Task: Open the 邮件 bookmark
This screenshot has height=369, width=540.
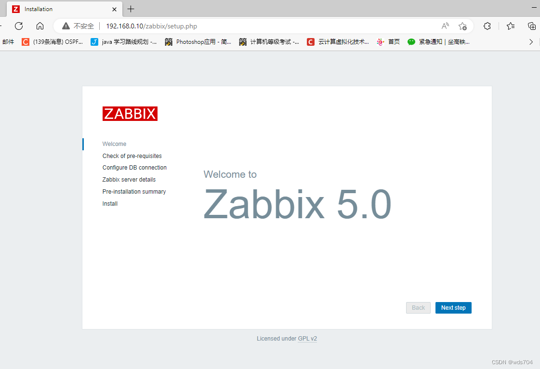Action: click(8, 42)
